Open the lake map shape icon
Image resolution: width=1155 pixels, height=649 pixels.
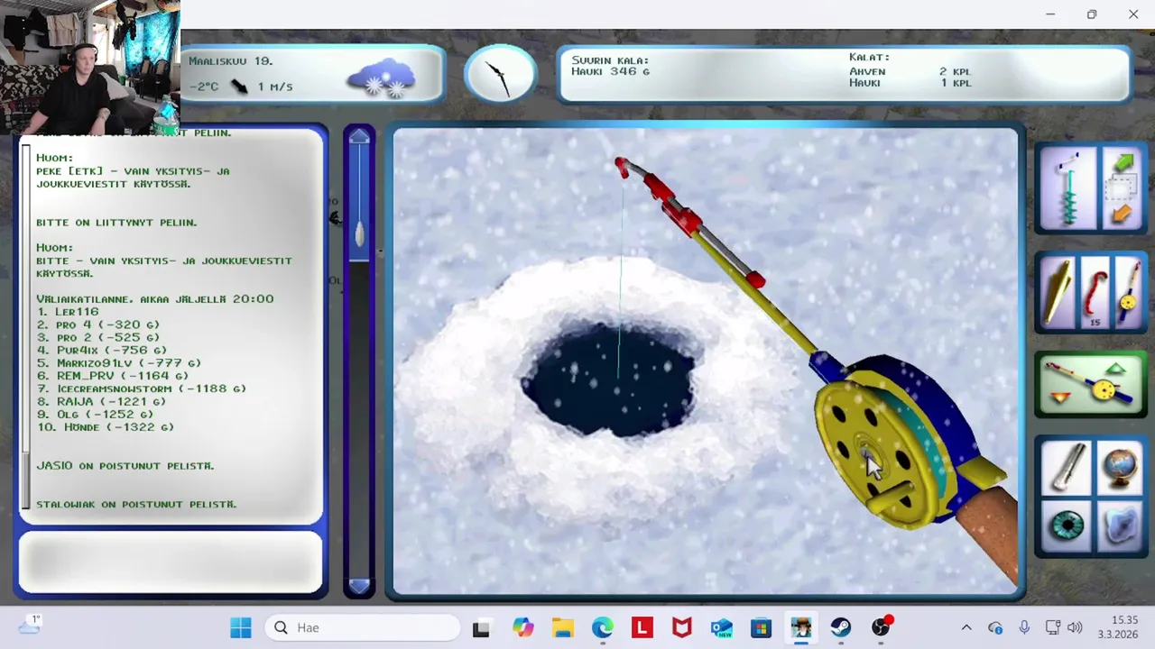(x=1120, y=525)
